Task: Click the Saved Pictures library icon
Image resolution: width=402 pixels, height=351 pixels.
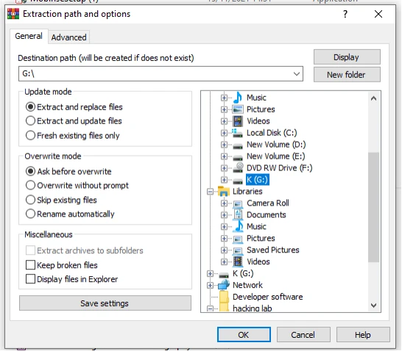Action: [238, 250]
